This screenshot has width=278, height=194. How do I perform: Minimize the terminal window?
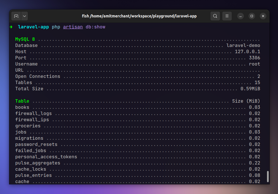point(241,16)
